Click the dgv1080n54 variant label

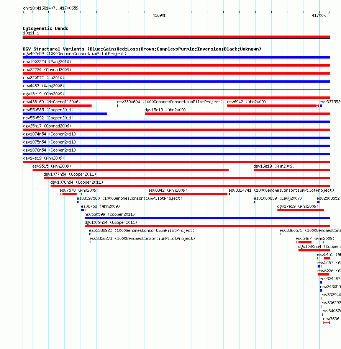320,246
